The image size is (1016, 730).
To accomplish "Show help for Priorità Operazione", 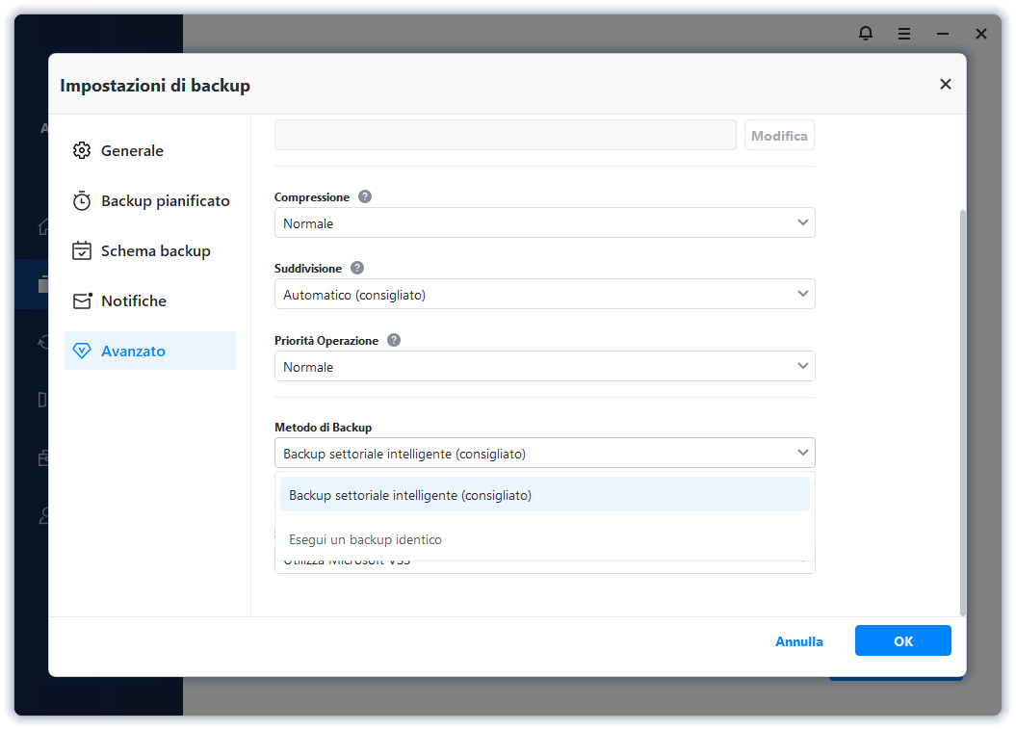I will 394,340.
